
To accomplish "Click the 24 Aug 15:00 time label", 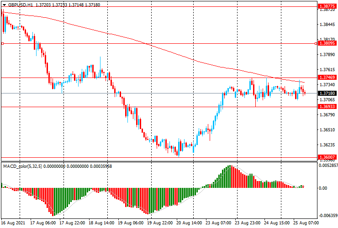I will [277, 223].
